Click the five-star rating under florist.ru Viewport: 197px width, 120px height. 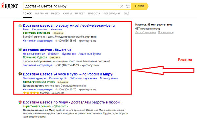(x=31, y=93)
